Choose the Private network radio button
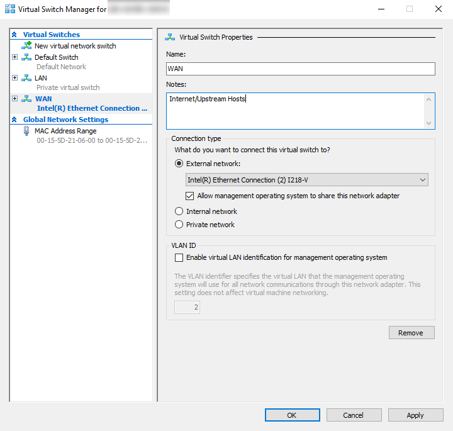This screenshot has height=431, width=453. [179, 225]
